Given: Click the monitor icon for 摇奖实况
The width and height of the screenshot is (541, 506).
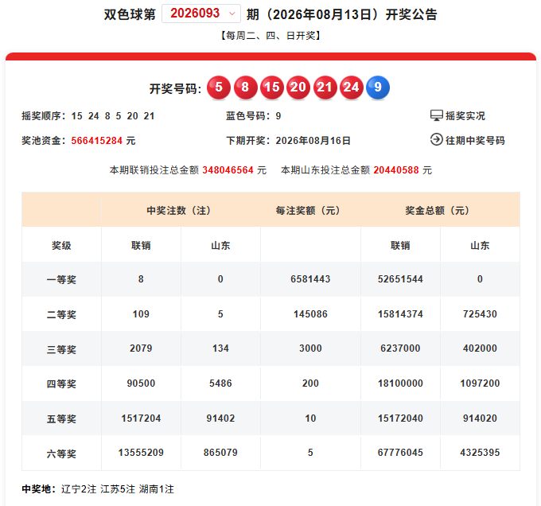Looking at the screenshot, I should point(437,115).
